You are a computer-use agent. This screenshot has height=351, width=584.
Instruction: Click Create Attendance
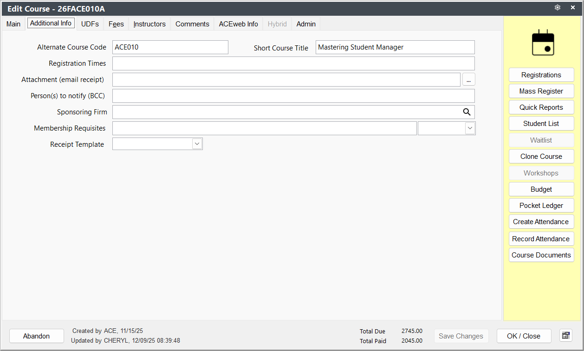click(541, 222)
